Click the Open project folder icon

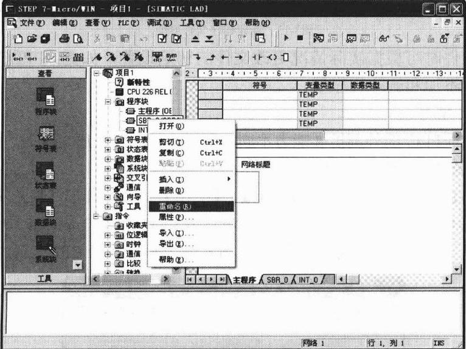pos(32,39)
